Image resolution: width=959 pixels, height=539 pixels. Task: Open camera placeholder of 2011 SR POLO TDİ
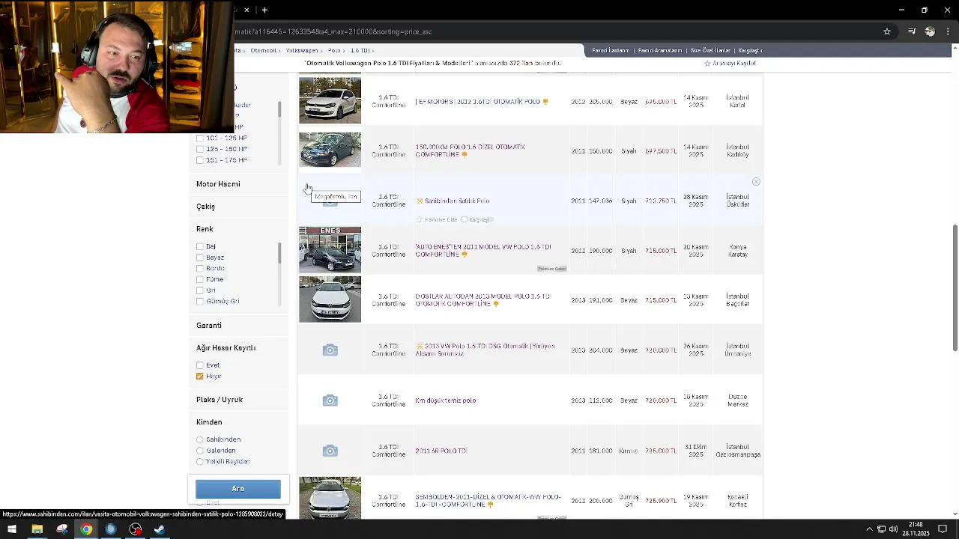(x=330, y=451)
